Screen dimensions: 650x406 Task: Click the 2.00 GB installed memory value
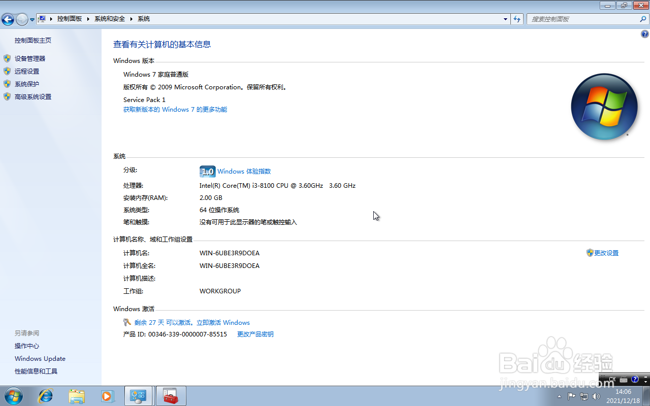click(211, 197)
